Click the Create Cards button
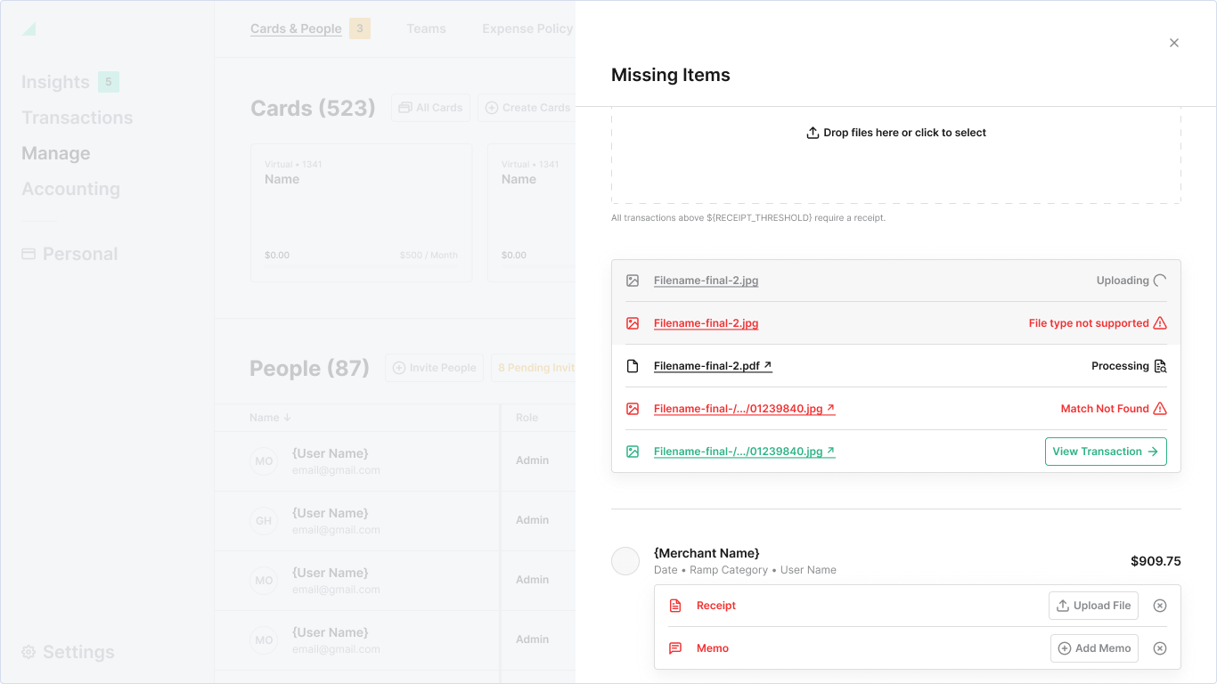The width and height of the screenshot is (1217, 684). pyautogui.click(x=527, y=108)
